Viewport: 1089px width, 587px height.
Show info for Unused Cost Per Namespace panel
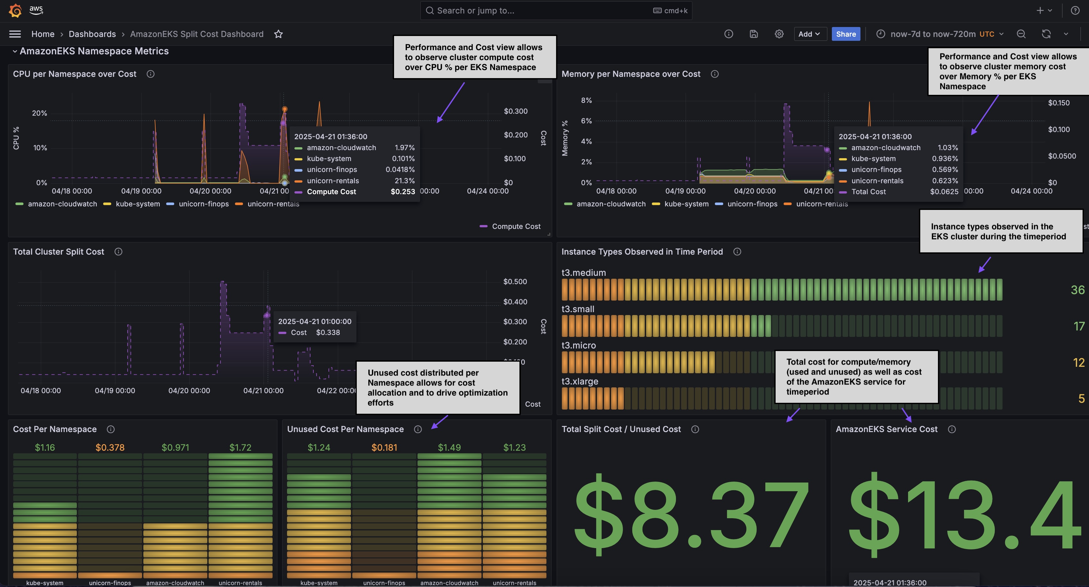point(418,429)
